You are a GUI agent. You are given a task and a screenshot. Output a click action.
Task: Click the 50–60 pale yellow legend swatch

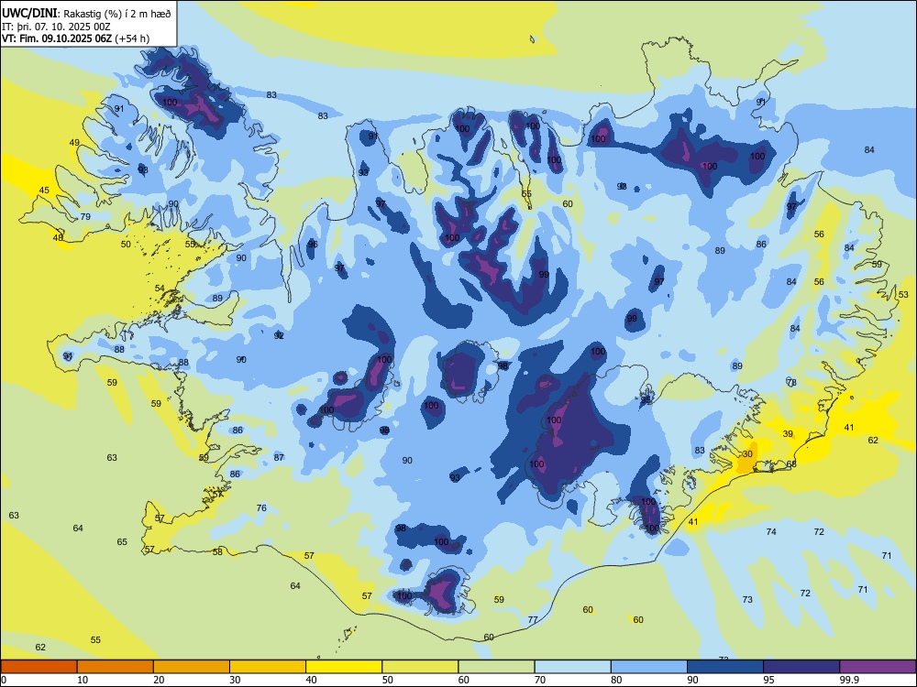pyautogui.click(x=420, y=667)
